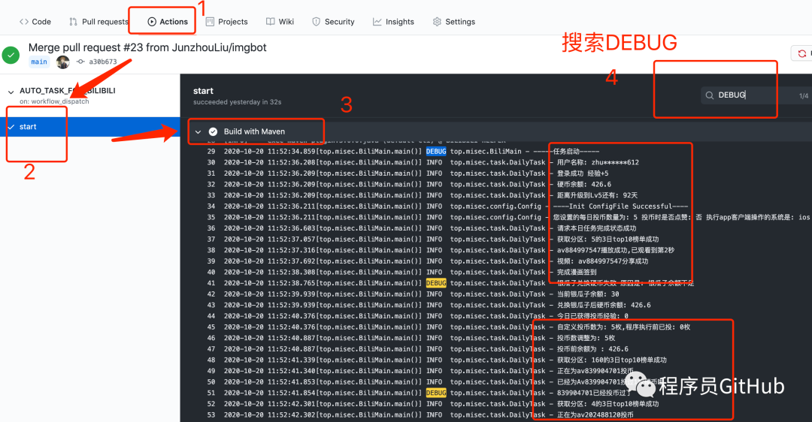Click log text '硬币余额: 426.6' on line 32

tap(584, 185)
